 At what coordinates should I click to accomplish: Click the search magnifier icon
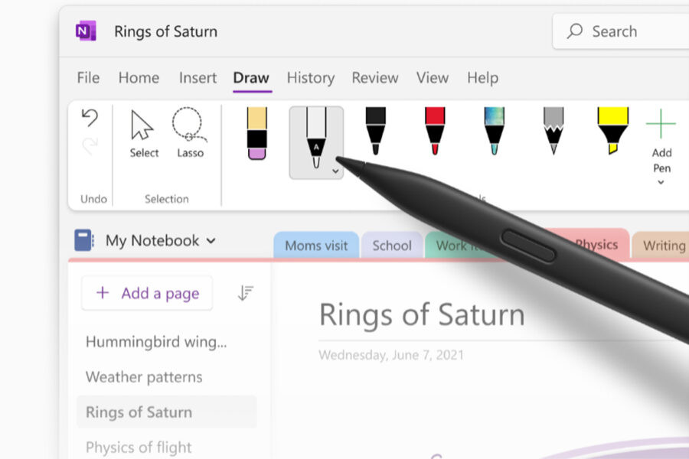click(574, 31)
